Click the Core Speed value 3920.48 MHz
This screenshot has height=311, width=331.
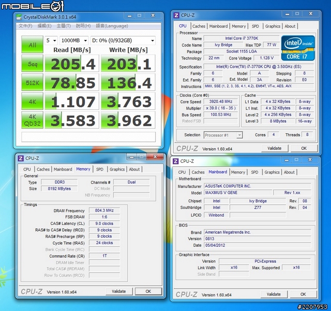(x=221, y=102)
